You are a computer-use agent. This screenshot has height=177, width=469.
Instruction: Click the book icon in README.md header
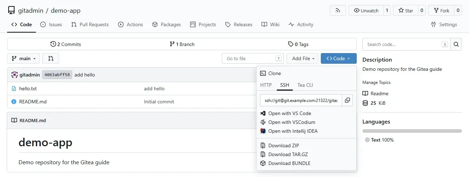coord(14,120)
